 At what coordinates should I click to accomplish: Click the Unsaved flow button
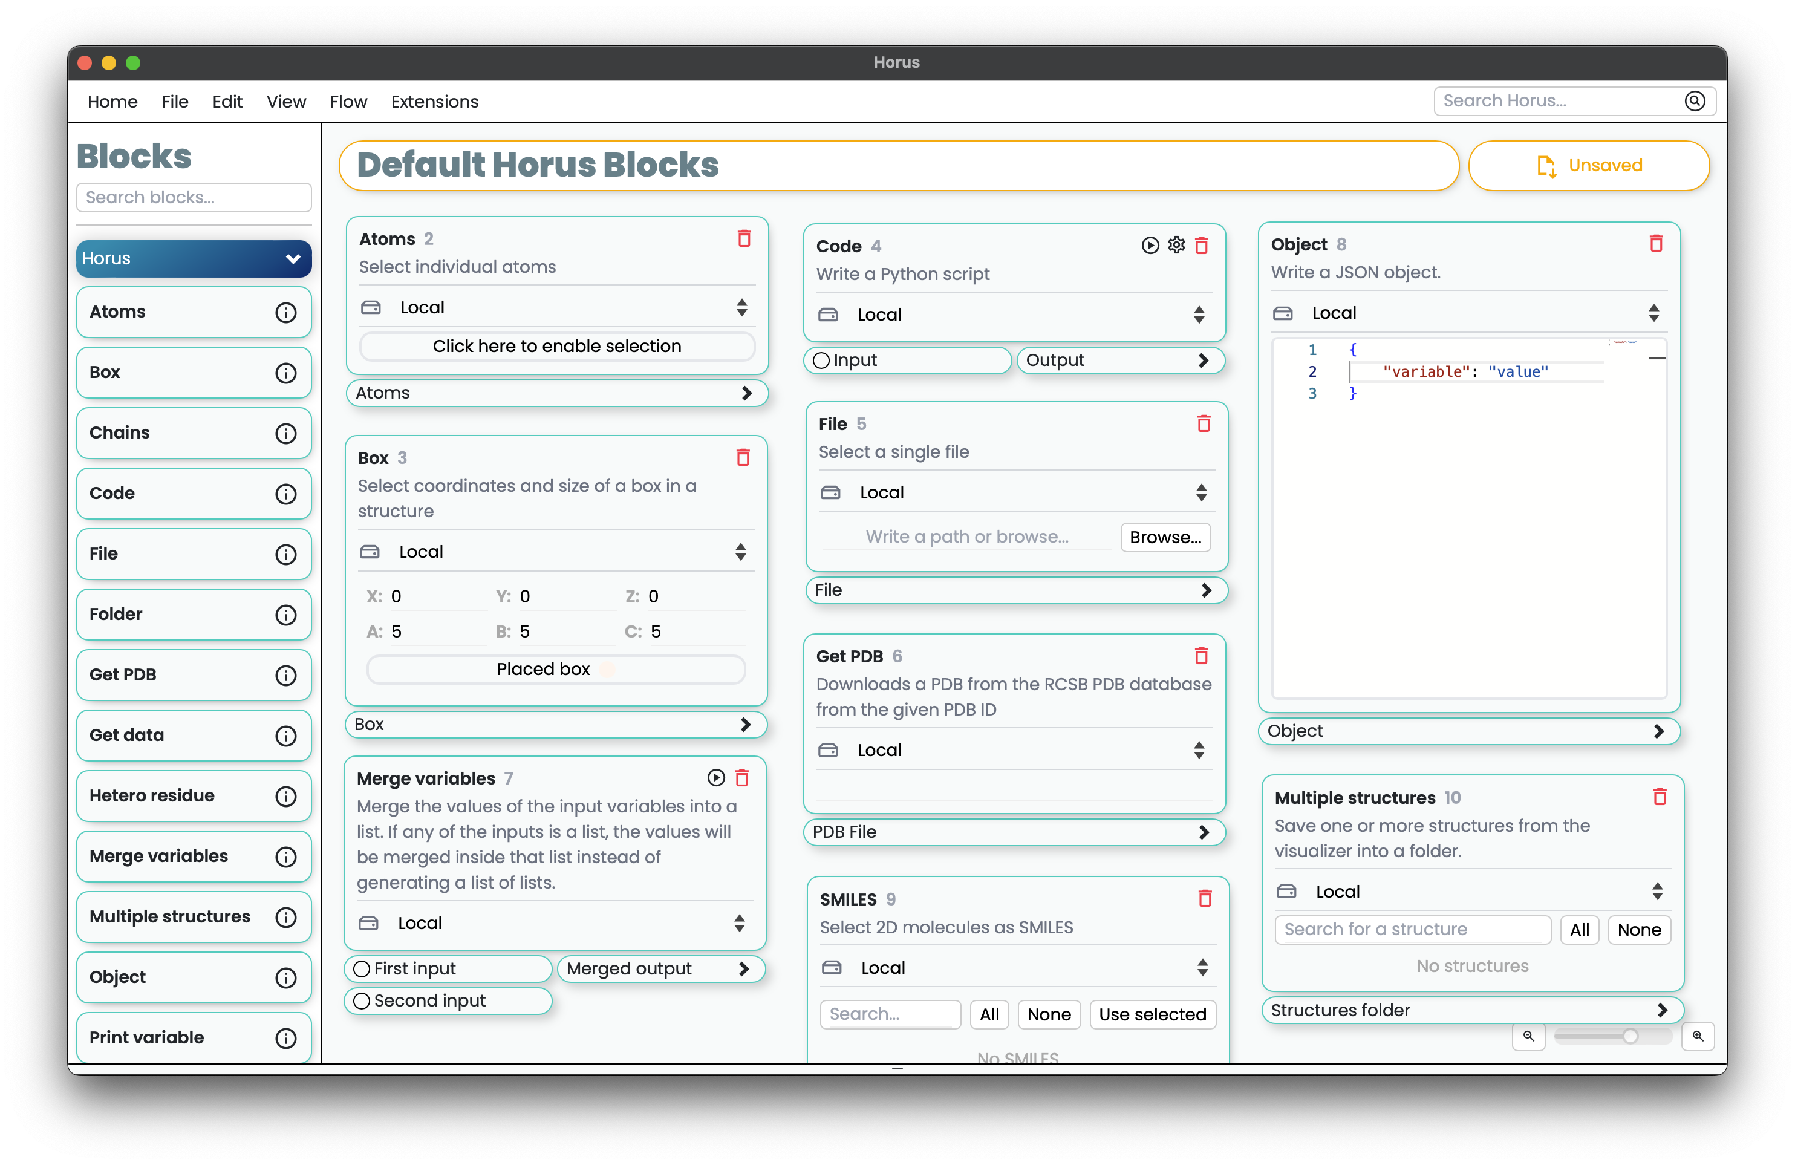[x=1588, y=165]
